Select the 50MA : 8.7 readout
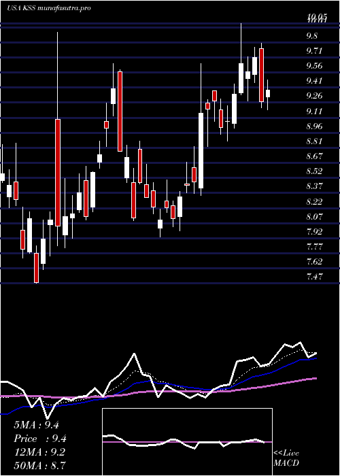This screenshot has height=476, width=340. (39, 465)
